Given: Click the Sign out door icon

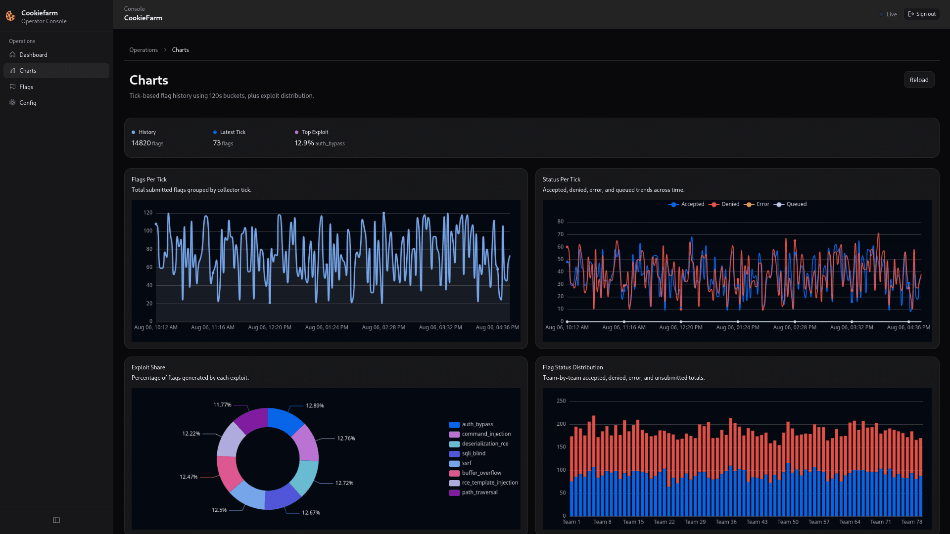Looking at the screenshot, I should (912, 14).
